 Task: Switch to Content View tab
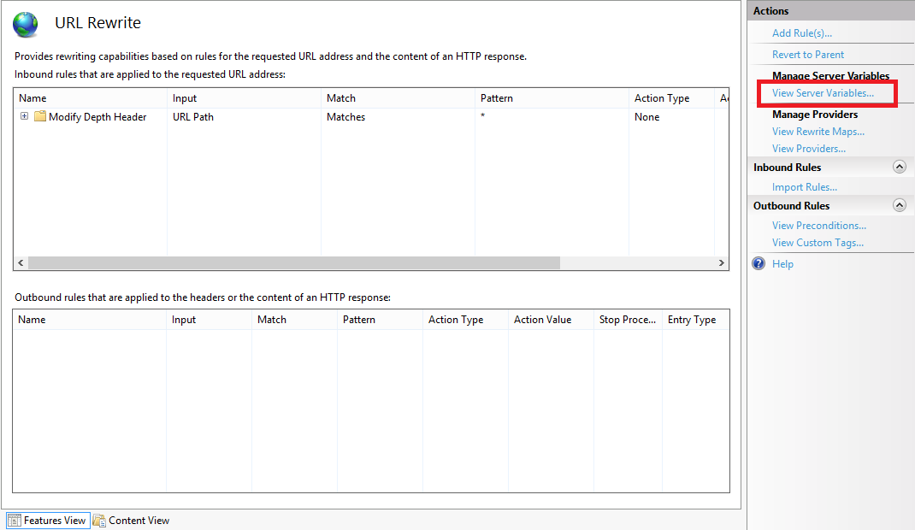point(139,521)
